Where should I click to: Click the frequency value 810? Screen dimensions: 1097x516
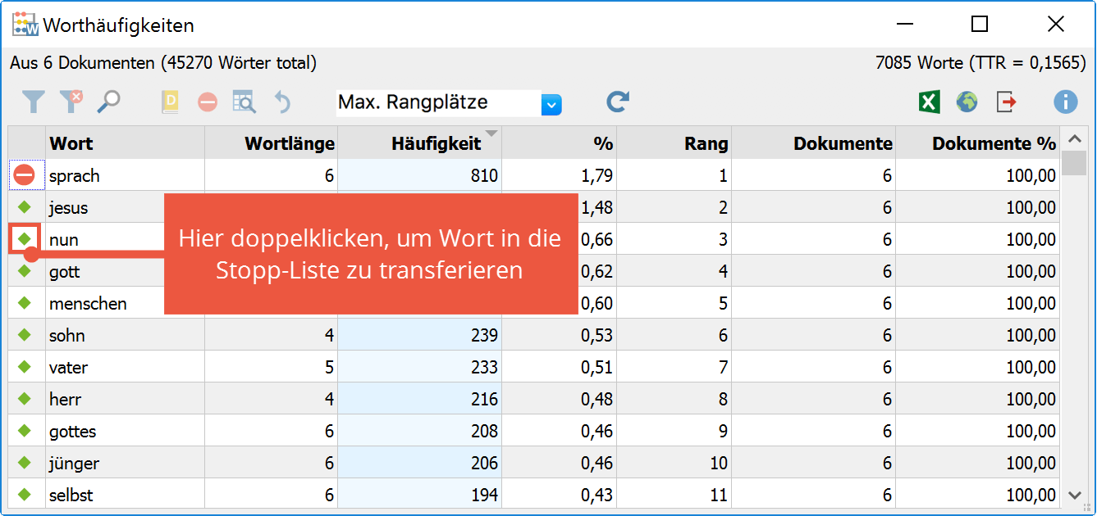[484, 175]
